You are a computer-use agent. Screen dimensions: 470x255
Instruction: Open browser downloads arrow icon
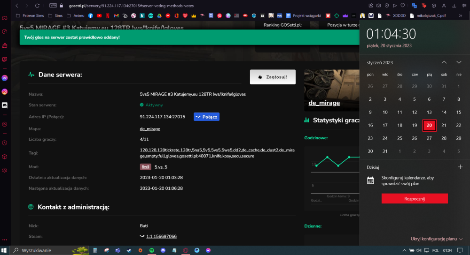(454, 6)
